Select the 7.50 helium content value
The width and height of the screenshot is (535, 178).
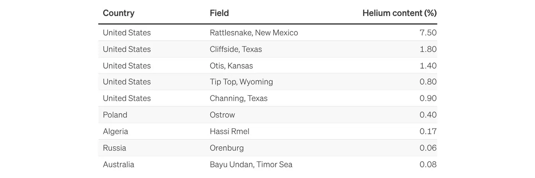[428, 33]
